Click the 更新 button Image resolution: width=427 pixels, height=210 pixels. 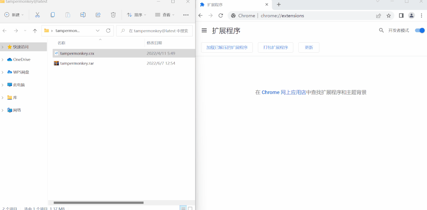pos(309,48)
